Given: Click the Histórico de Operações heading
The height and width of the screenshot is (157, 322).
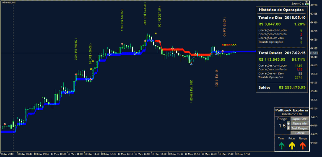Looking at the screenshot, I should coord(281,10).
